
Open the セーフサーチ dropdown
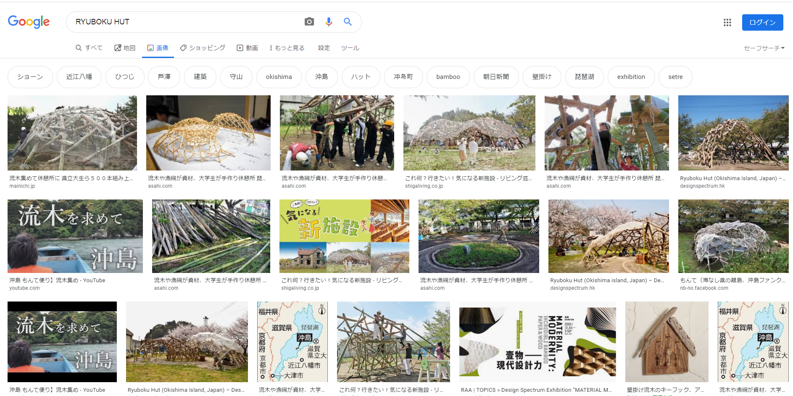click(x=764, y=48)
